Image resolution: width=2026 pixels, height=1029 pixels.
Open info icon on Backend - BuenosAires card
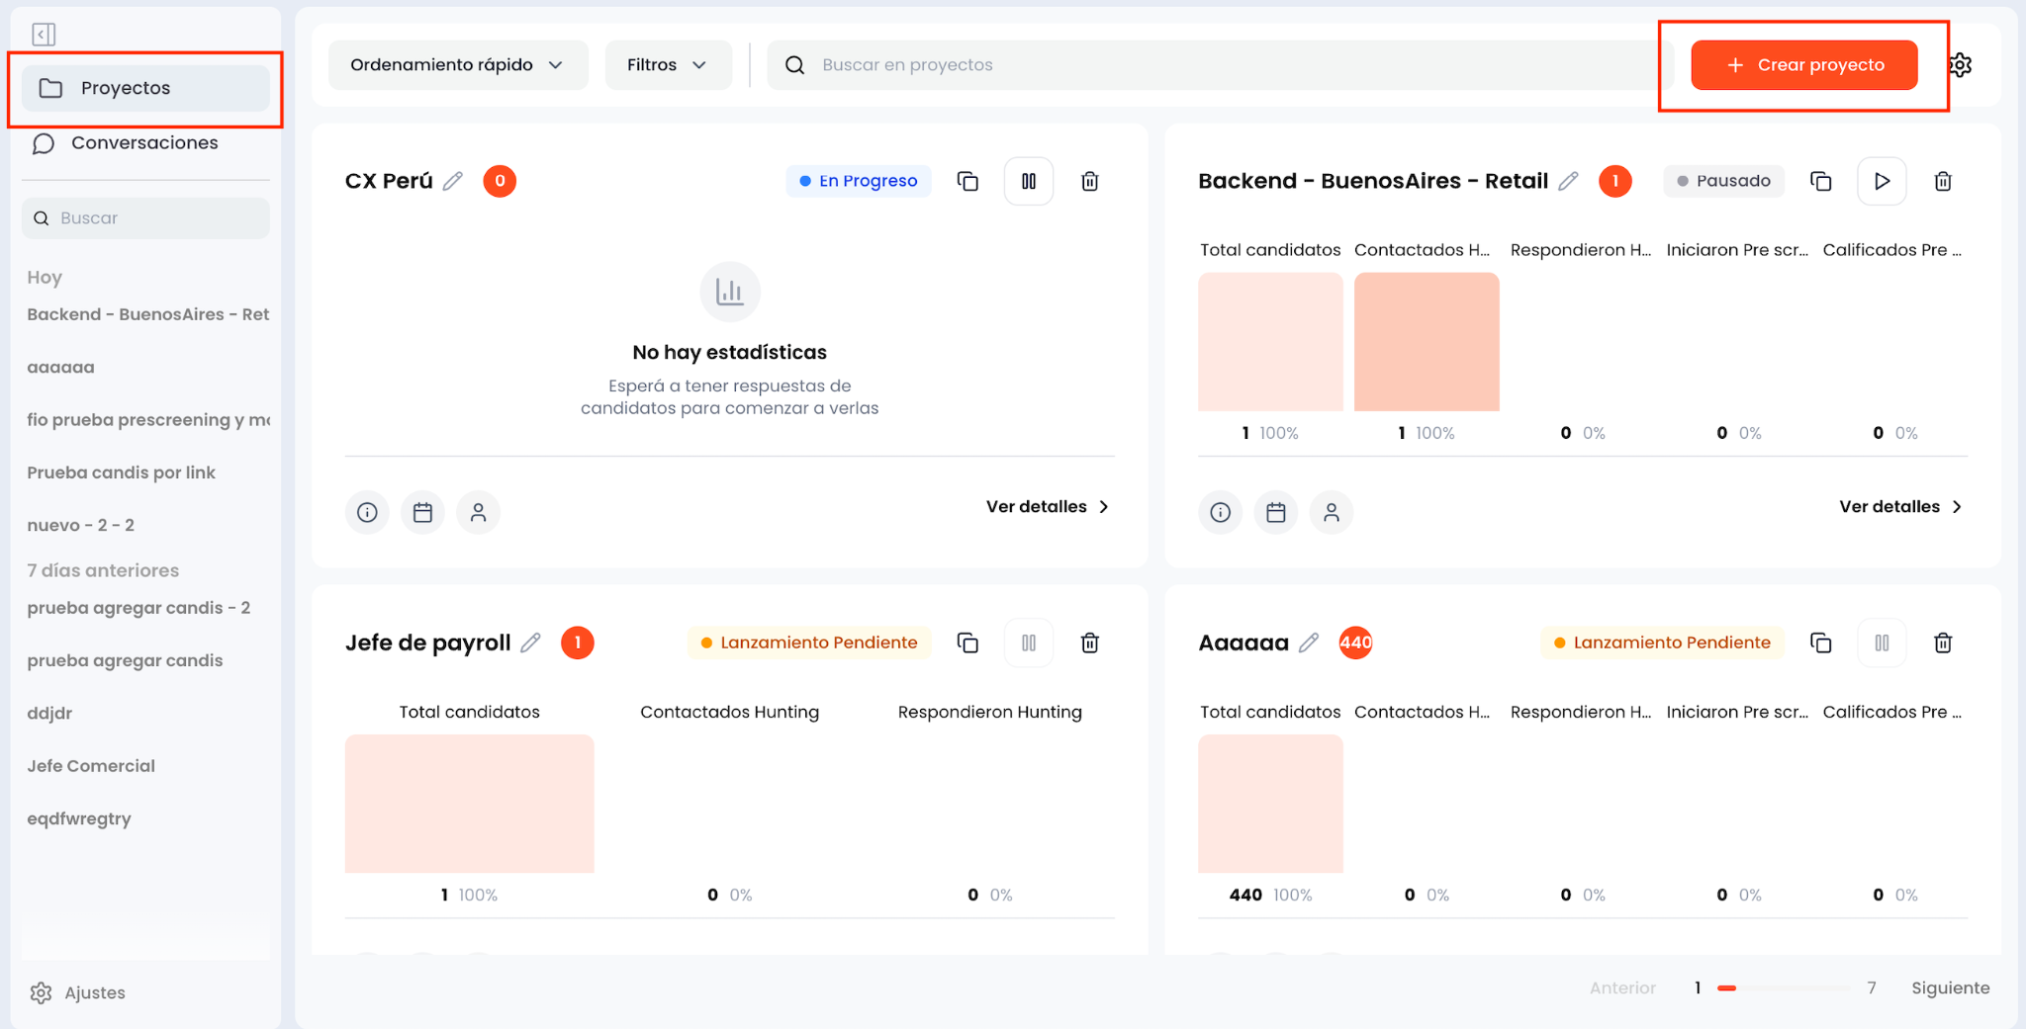(x=1220, y=512)
